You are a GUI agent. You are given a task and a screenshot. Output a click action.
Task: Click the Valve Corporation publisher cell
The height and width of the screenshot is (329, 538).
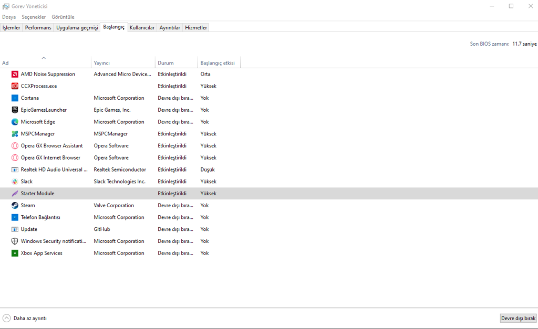(x=114, y=205)
